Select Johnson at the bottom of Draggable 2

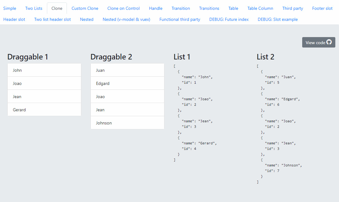click(x=127, y=123)
